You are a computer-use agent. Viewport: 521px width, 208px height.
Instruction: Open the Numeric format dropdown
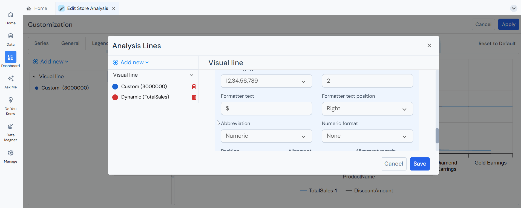coord(367,136)
